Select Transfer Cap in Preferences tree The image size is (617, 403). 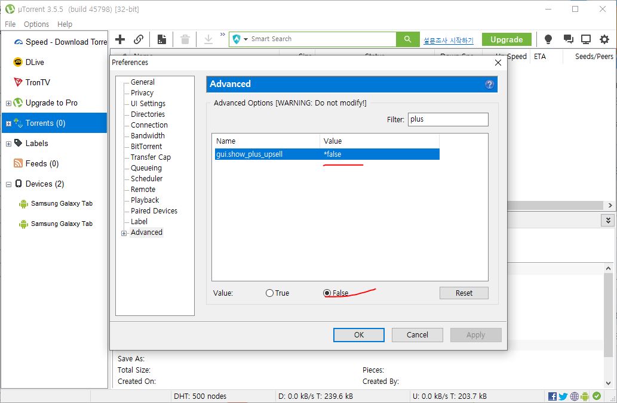pyautogui.click(x=151, y=157)
